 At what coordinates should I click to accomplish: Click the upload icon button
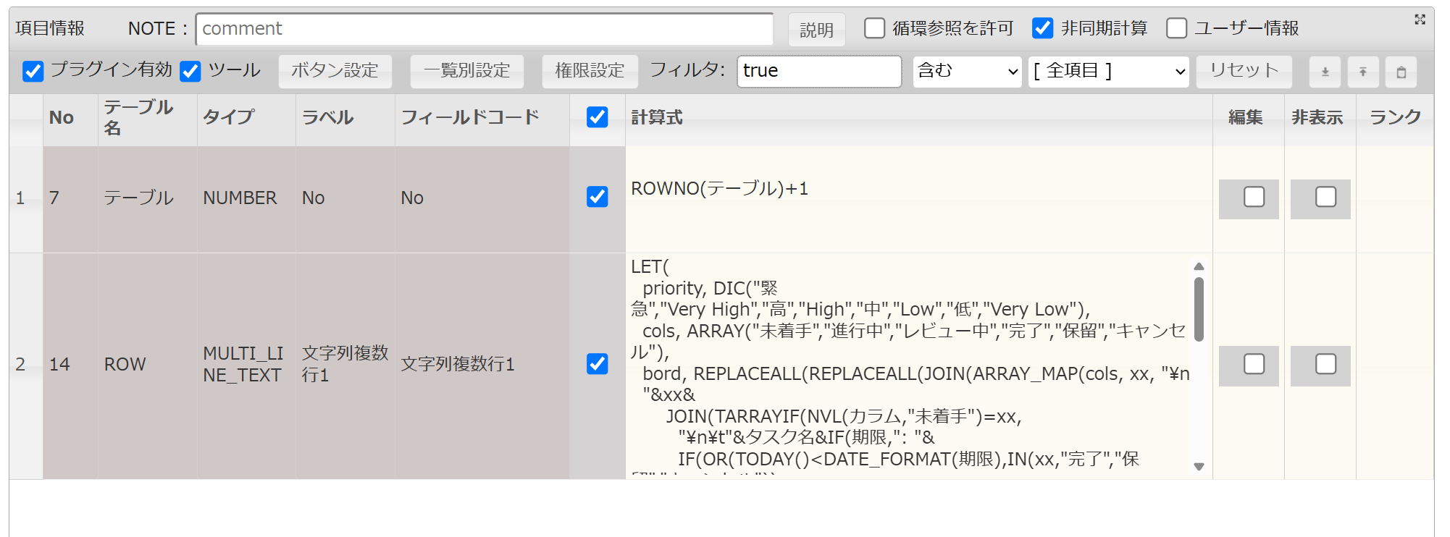(1363, 72)
